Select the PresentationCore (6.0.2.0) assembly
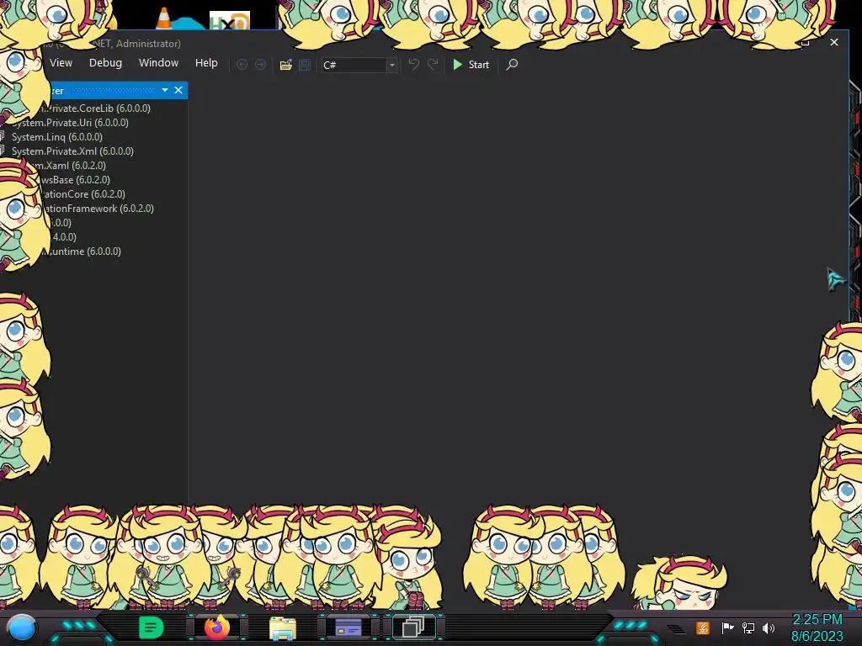Viewport: 862px width, 646px height. point(84,194)
